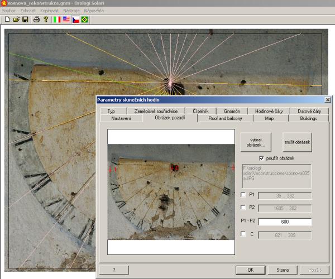335x279 pixels.
Task: Confirm with the OK button
Action: 251,270
